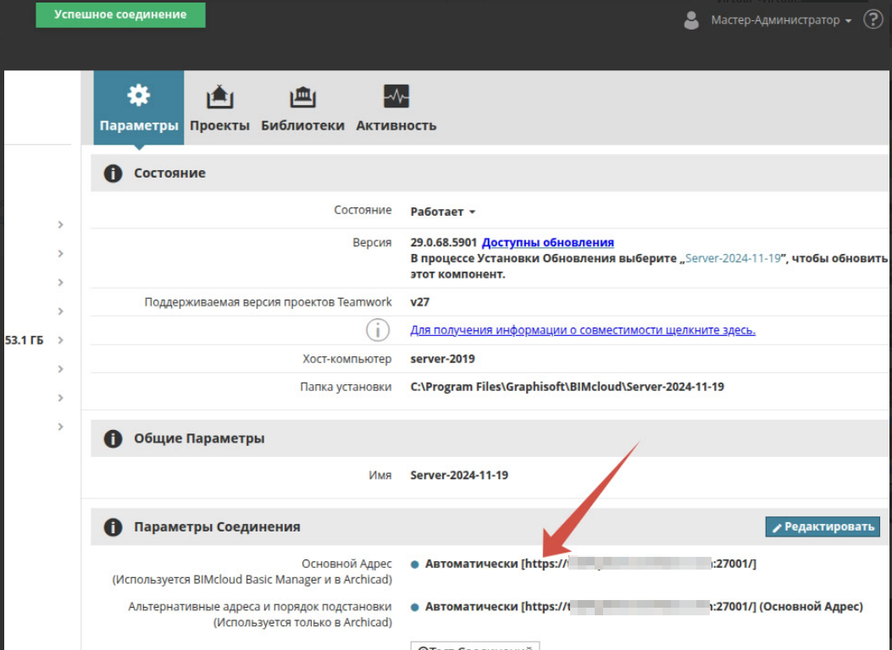Expand the sidebar chevron next to 53.1 ГБ
892x650 pixels.
click(61, 340)
